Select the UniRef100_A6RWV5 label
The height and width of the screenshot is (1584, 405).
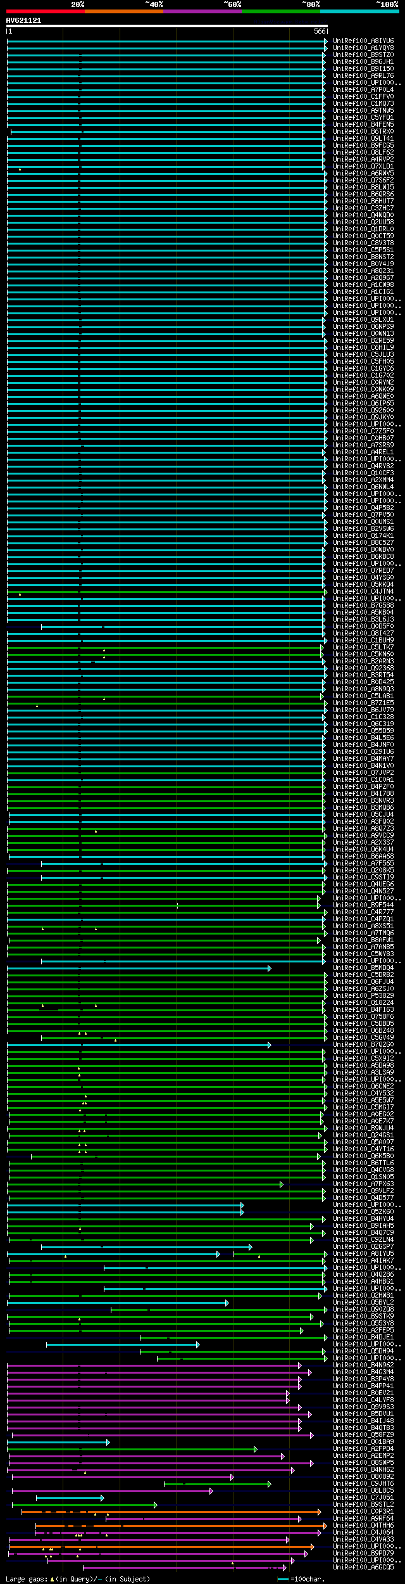(363, 173)
